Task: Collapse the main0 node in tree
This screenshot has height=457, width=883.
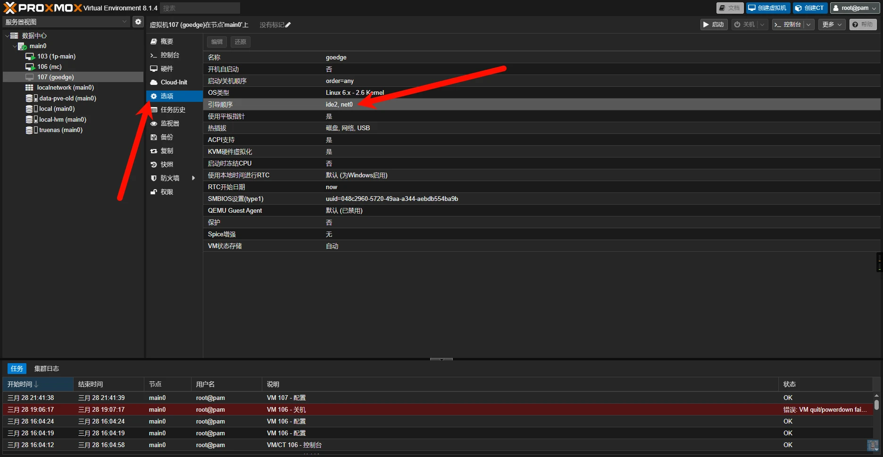Action: [x=15, y=46]
